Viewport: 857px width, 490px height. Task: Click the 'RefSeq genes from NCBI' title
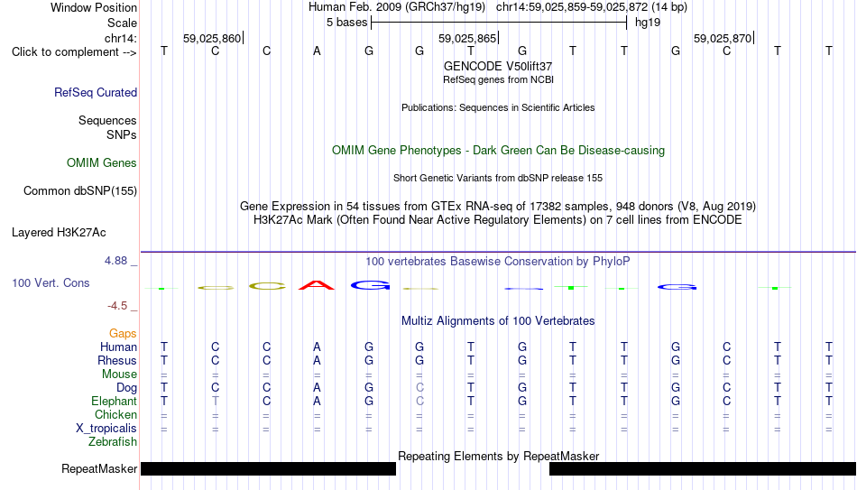point(499,79)
